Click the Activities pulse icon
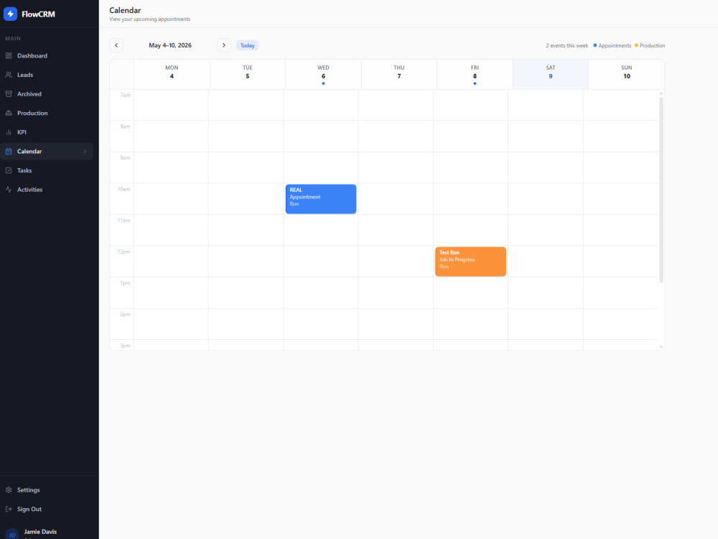This screenshot has height=539, width=718. pyautogui.click(x=9, y=189)
